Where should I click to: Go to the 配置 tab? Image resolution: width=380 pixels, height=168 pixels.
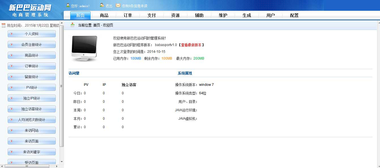[294, 16]
